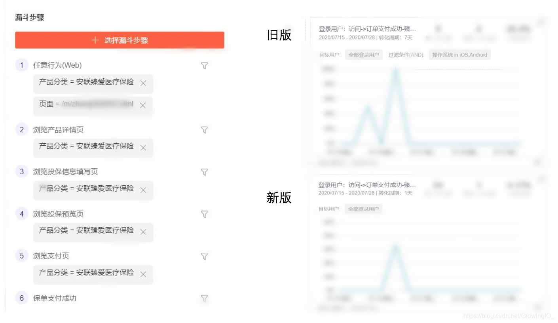Image resolution: width=558 pixels, height=323 pixels.
Task: Remove 产品分类 filter from step 2
Action: click(143, 148)
